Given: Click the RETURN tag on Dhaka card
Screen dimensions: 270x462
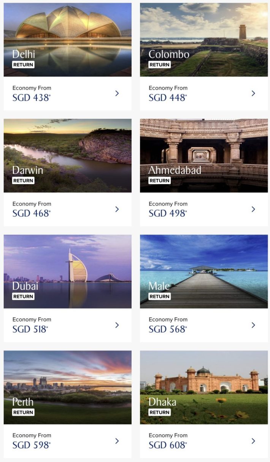Looking at the screenshot, I should pyautogui.click(x=159, y=412).
